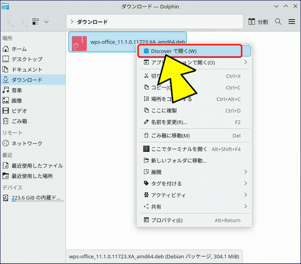
Task: Open the hamburger menu in Dolphin toolbar
Action: pos(292,21)
